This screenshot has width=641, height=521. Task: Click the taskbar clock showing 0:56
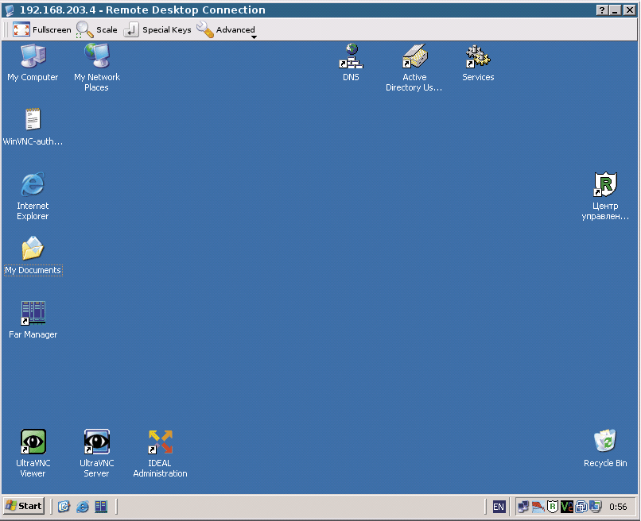coord(618,507)
